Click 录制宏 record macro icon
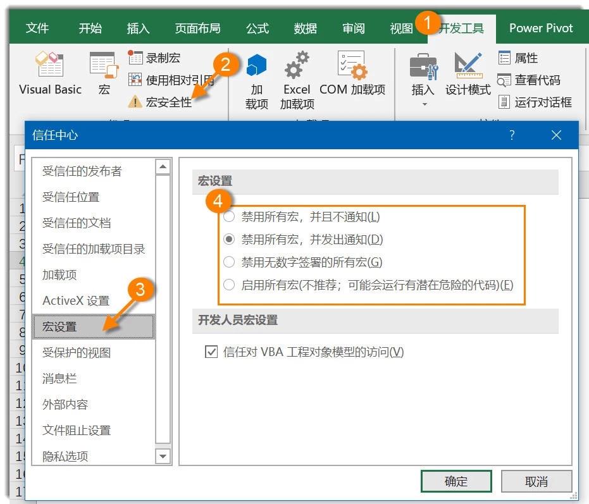The image size is (589, 504). click(135, 58)
